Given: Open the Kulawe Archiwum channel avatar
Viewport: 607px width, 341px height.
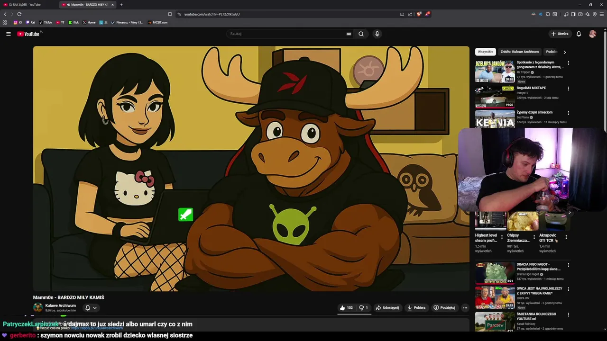Looking at the screenshot, I should point(38,307).
